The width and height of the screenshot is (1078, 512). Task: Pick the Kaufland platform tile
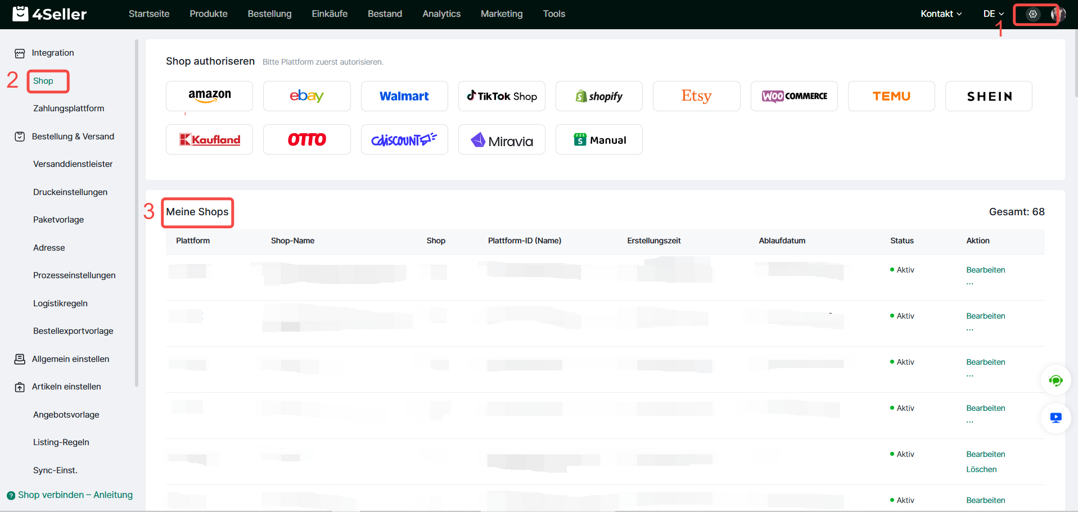(x=209, y=139)
